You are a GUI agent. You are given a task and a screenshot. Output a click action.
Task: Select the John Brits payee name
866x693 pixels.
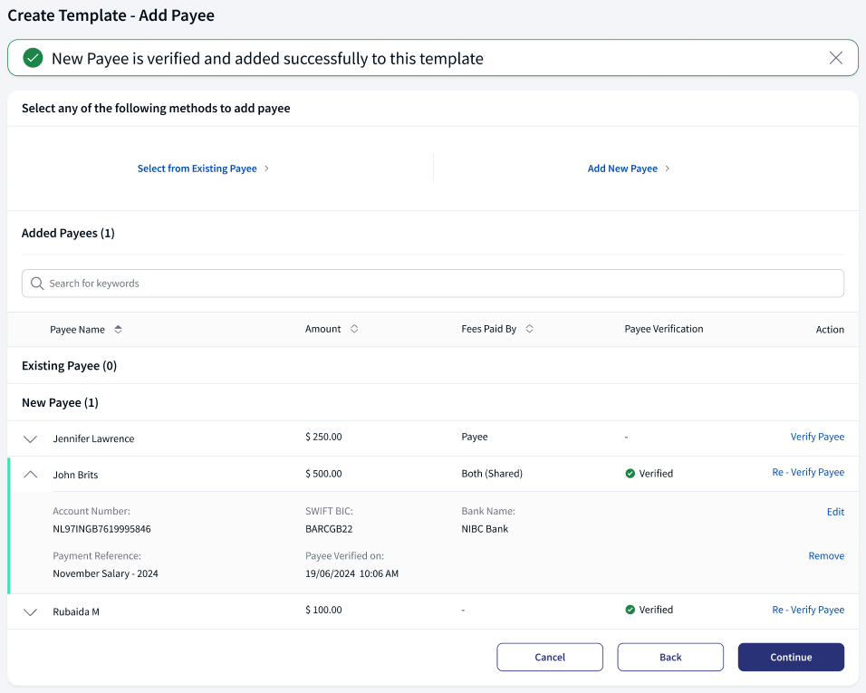75,475
